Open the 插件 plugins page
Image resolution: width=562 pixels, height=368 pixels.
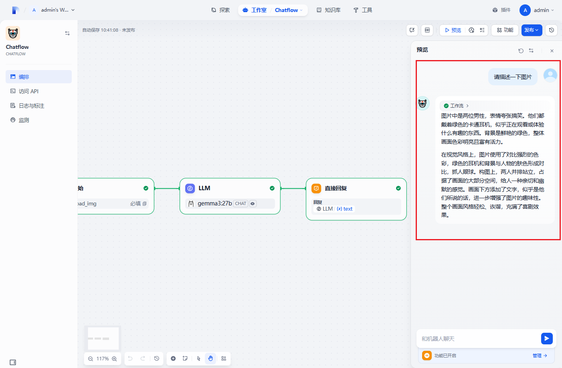[501, 10]
